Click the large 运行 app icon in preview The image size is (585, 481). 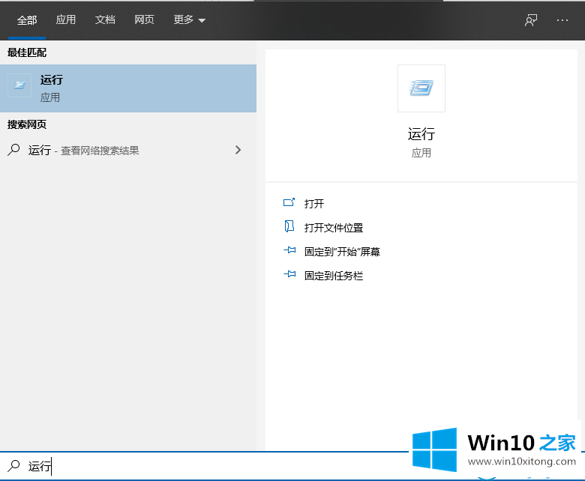pos(421,88)
